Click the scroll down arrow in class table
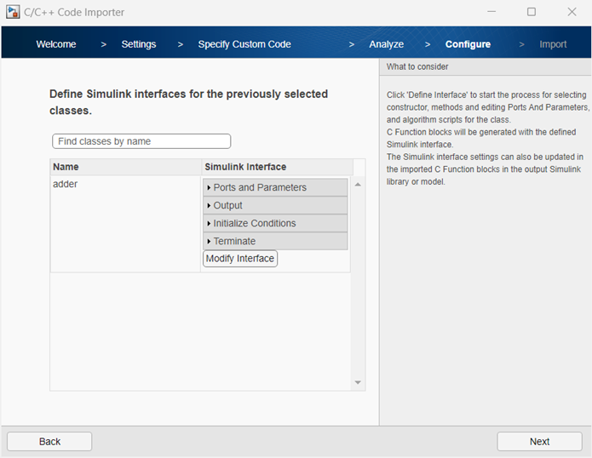This screenshot has height=458, width=592. (x=358, y=383)
